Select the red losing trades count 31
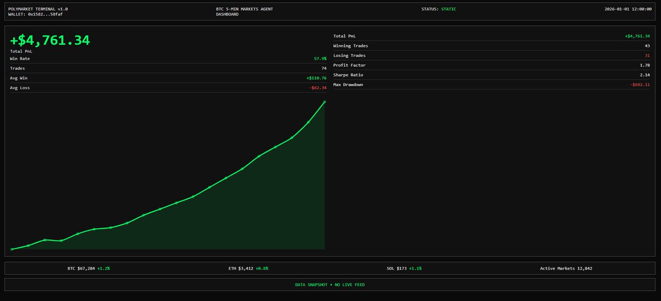 pyautogui.click(x=647, y=56)
